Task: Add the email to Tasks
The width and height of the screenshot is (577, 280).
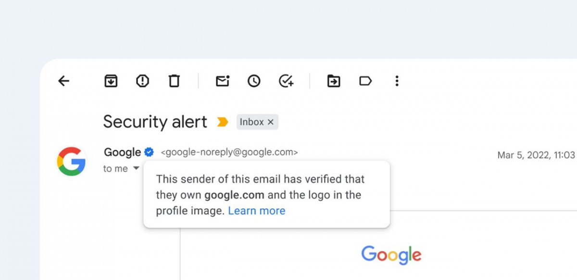Action: tap(286, 81)
